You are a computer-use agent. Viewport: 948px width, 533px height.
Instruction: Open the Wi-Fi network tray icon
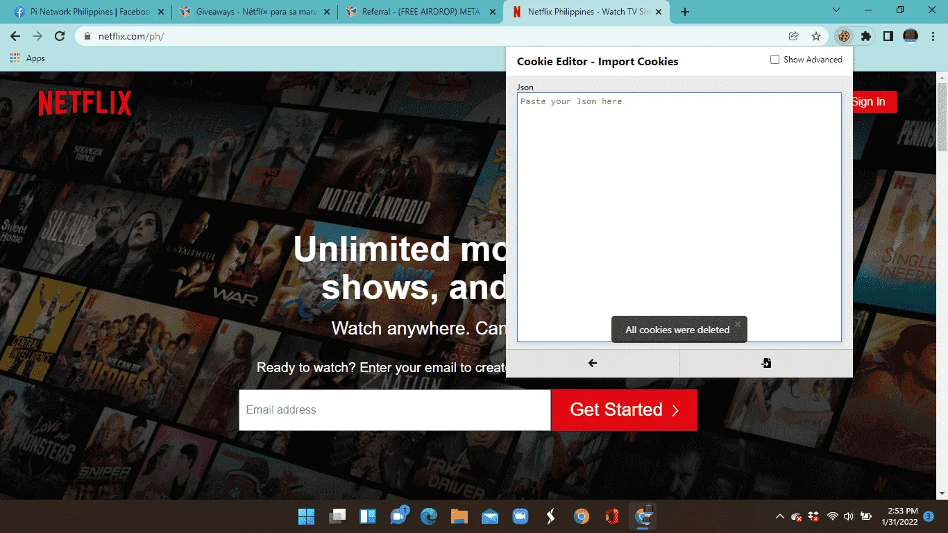pyautogui.click(x=833, y=516)
